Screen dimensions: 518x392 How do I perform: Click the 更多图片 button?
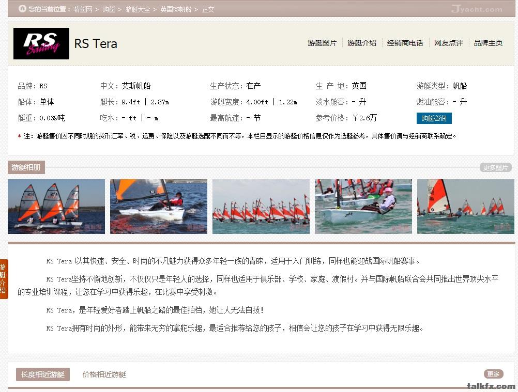click(x=496, y=168)
